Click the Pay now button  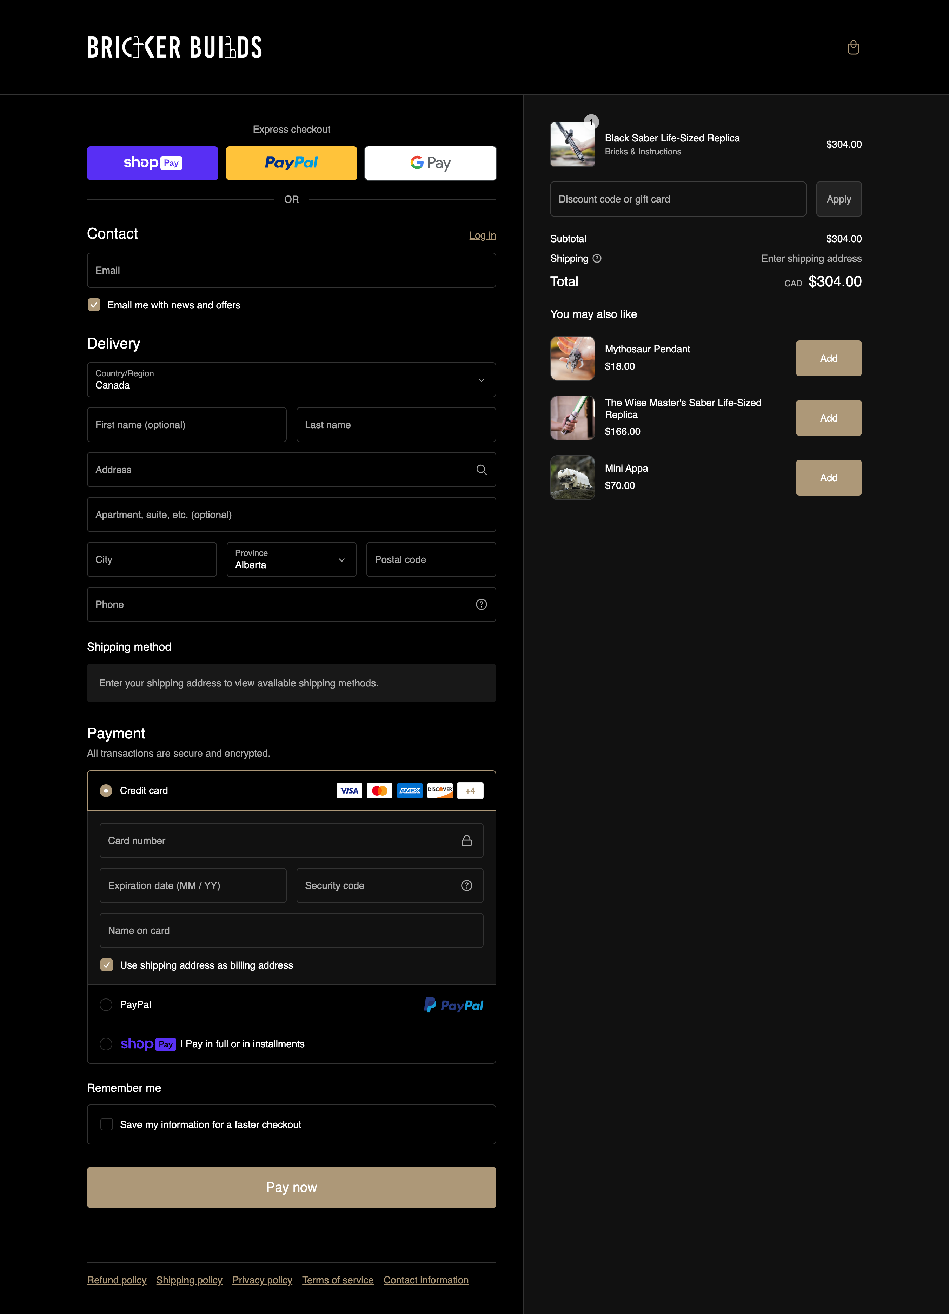(291, 1188)
